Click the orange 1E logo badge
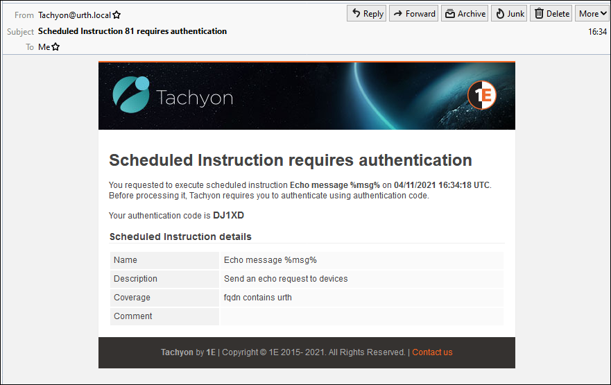 [x=481, y=96]
